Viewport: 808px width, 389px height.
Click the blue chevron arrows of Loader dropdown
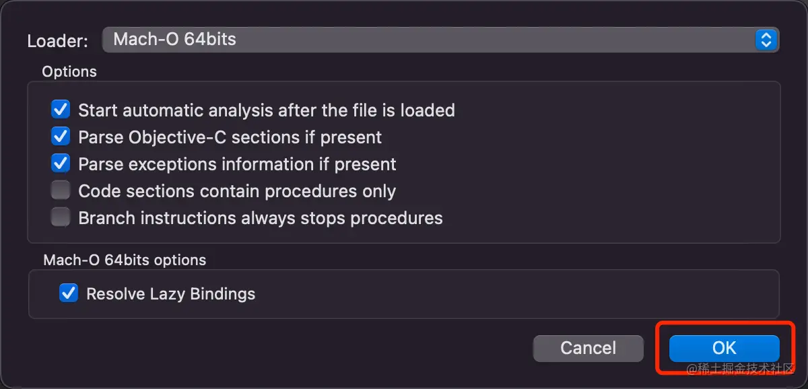click(766, 40)
